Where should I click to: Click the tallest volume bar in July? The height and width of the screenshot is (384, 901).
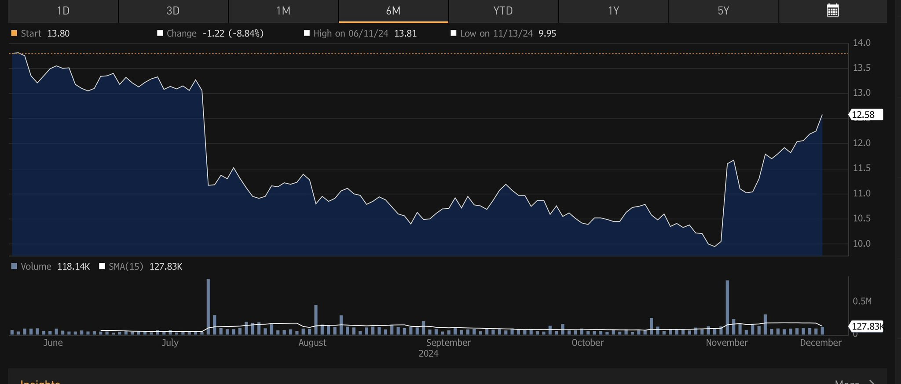[x=208, y=307]
